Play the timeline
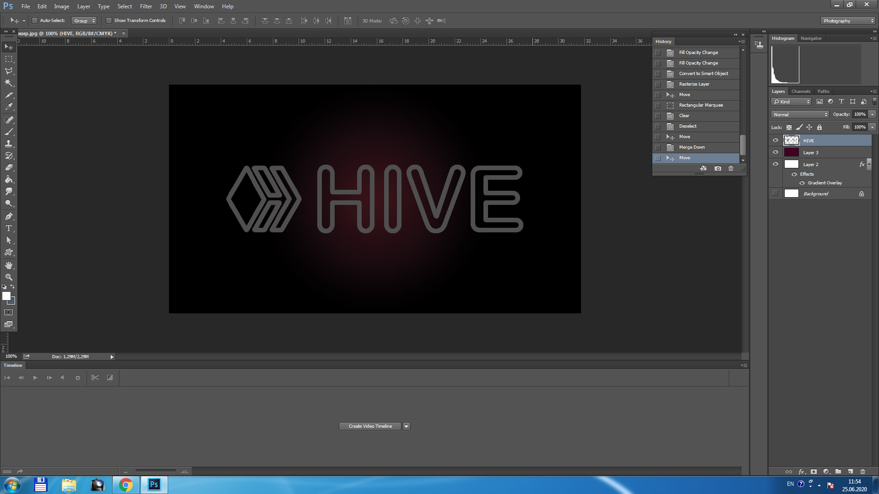Image resolution: width=879 pixels, height=494 pixels. point(35,378)
